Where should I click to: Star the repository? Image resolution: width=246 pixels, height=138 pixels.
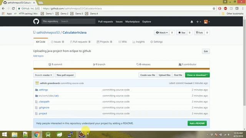(x=182, y=33)
